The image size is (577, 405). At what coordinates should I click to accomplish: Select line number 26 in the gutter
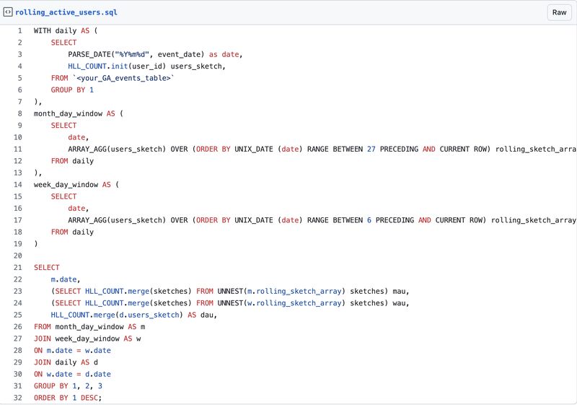18,326
